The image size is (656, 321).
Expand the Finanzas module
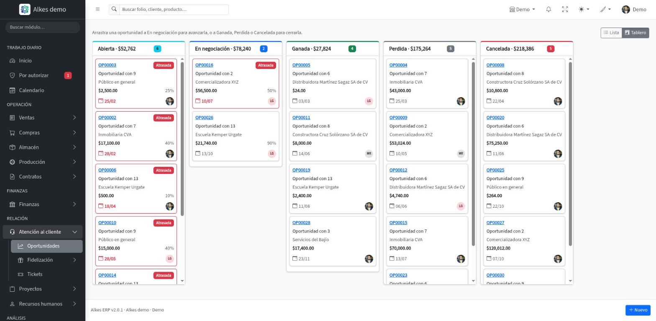click(x=43, y=204)
